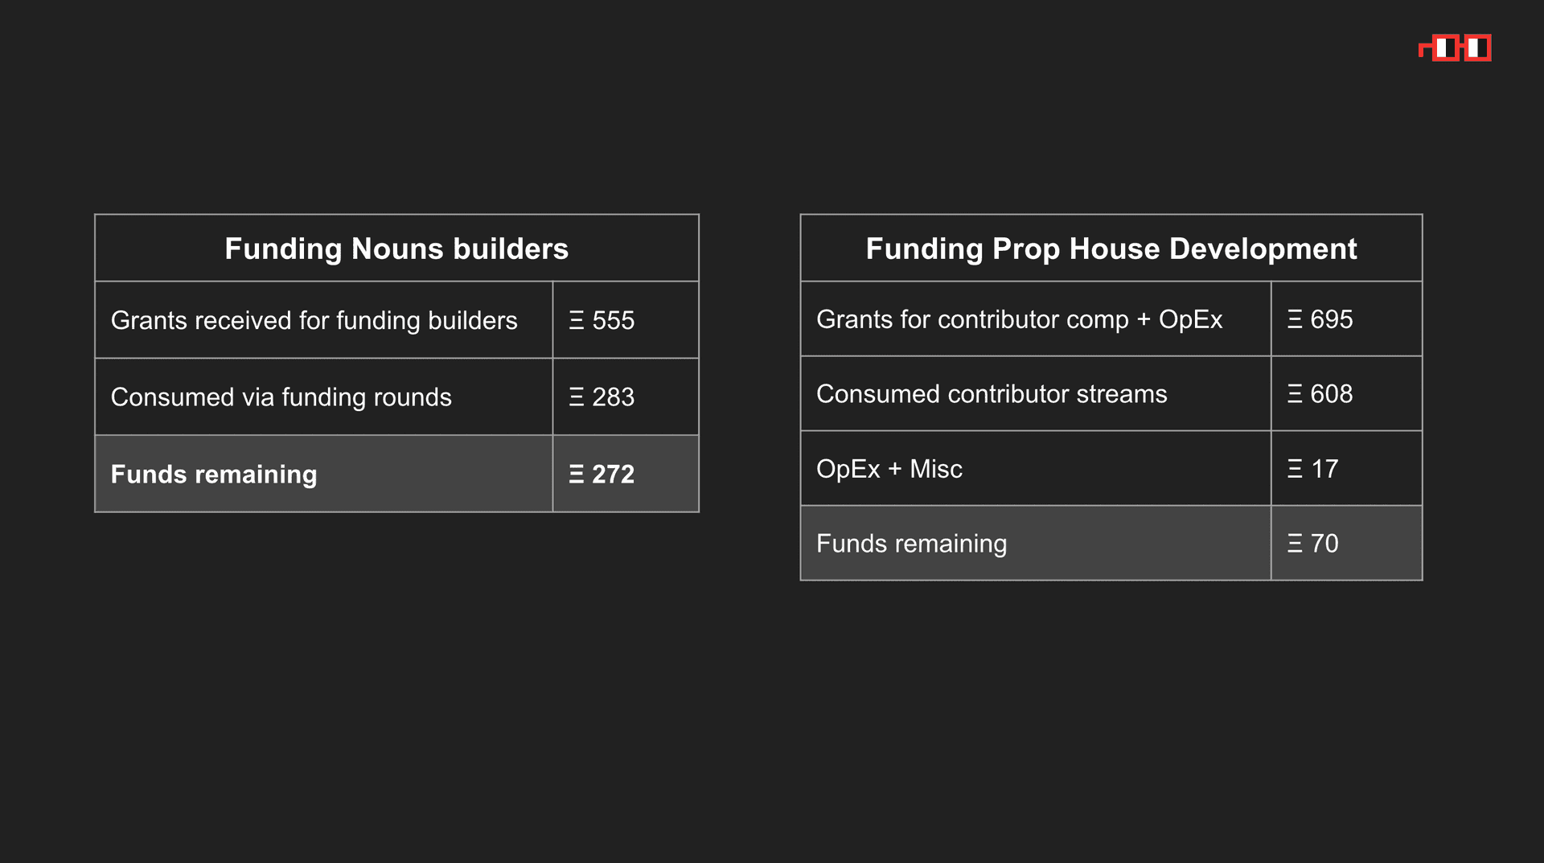
Task: Click the bold number 272
Action: (614, 475)
